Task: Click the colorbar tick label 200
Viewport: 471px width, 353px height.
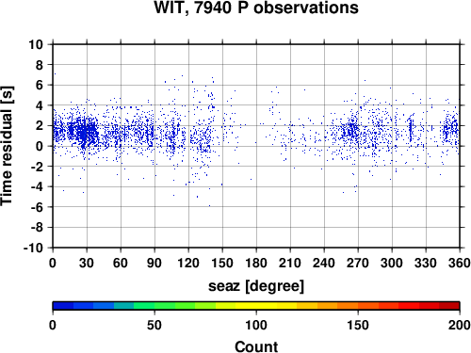Action: click(460, 325)
